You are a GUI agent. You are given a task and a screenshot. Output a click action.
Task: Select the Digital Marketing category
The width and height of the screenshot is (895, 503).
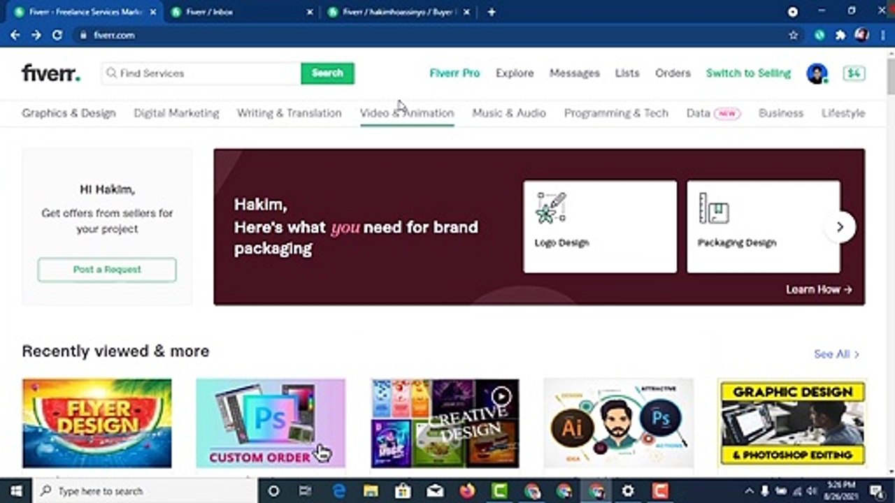[x=176, y=113]
